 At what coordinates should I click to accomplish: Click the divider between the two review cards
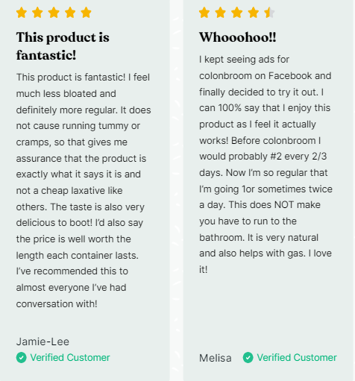177,190
